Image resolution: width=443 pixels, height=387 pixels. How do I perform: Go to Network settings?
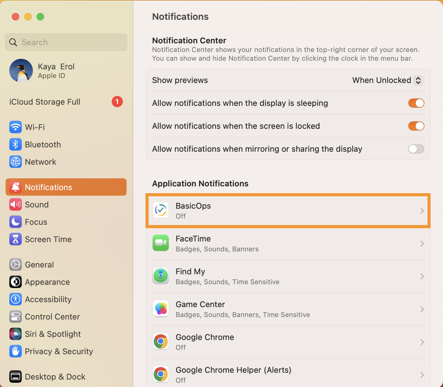coord(66,162)
